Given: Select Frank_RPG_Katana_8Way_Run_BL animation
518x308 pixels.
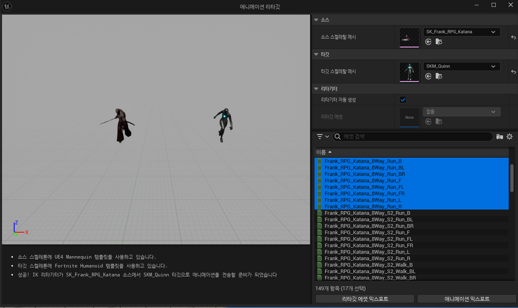Looking at the screenshot, I should 411,167.
